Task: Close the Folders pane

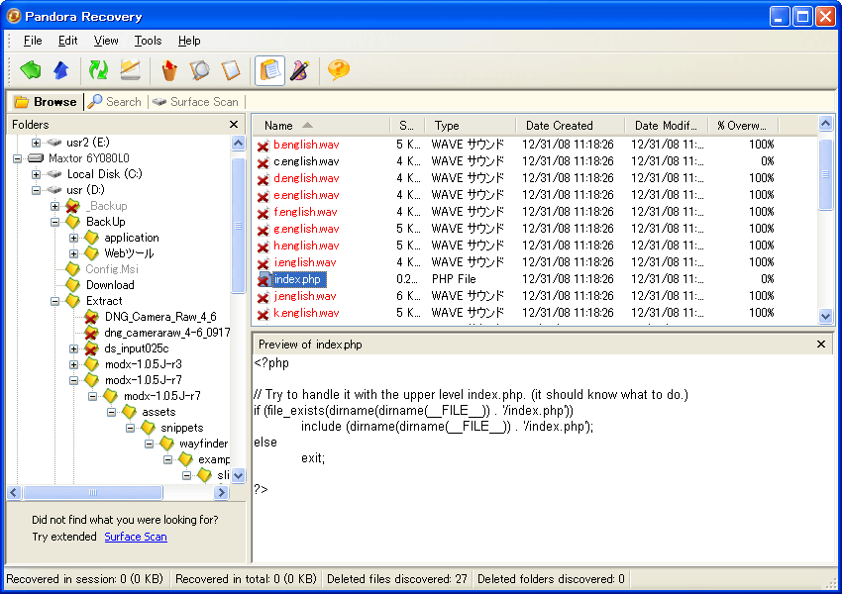Action: pyautogui.click(x=234, y=125)
